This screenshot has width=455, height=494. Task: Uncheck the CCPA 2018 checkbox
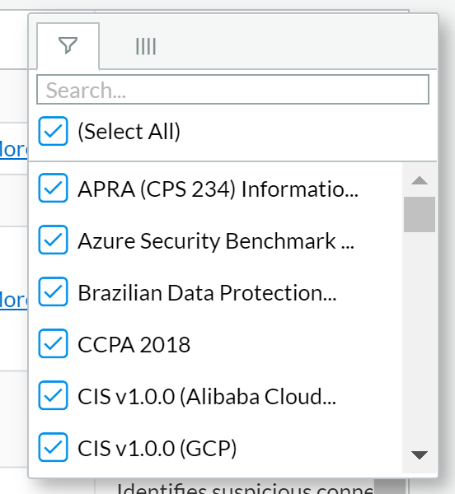(53, 343)
